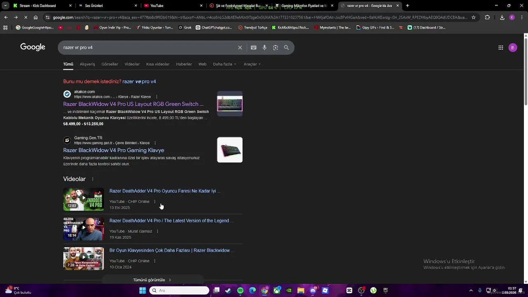
Task: Expand the Araçlar tools dropdown
Action: click(x=252, y=64)
